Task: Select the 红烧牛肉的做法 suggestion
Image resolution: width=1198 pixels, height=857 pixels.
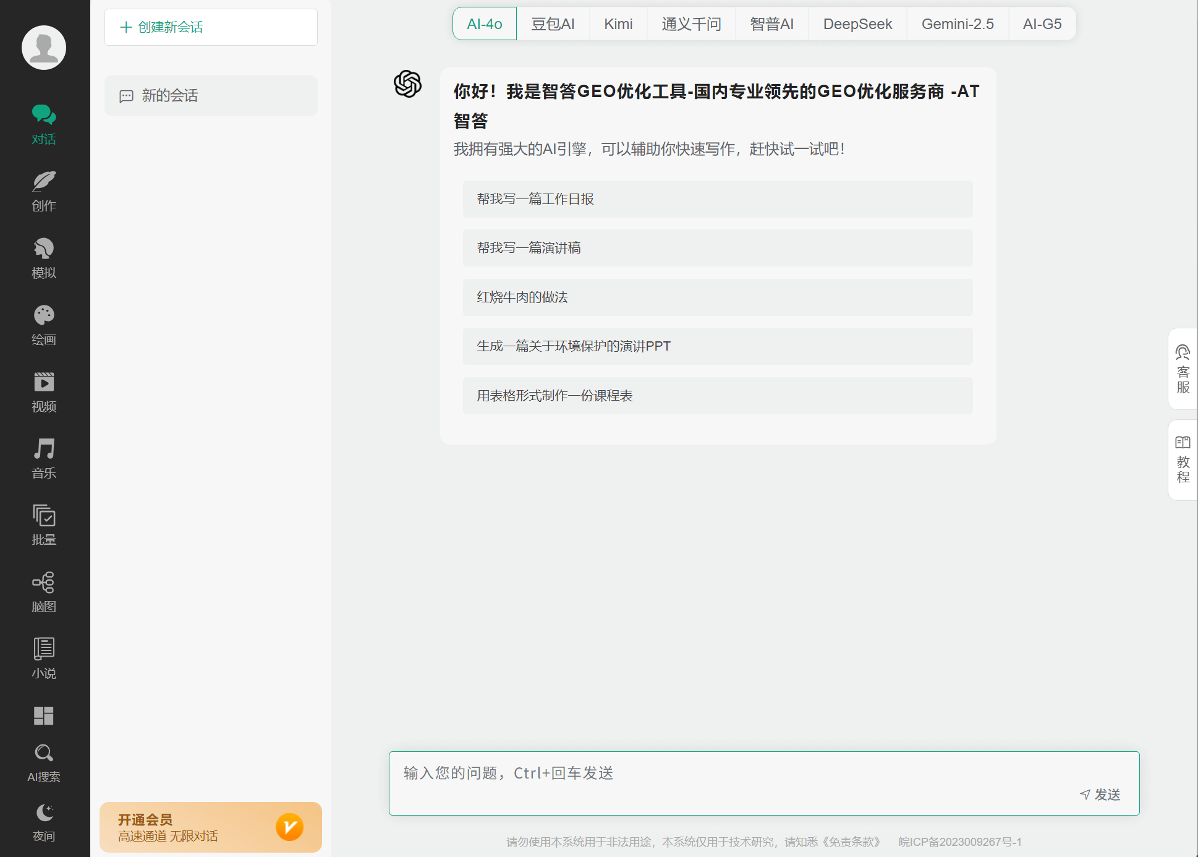Action: (x=718, y=297)
